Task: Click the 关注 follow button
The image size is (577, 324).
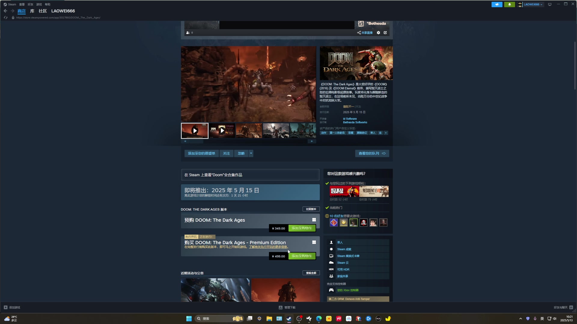Action: point(226,154)
